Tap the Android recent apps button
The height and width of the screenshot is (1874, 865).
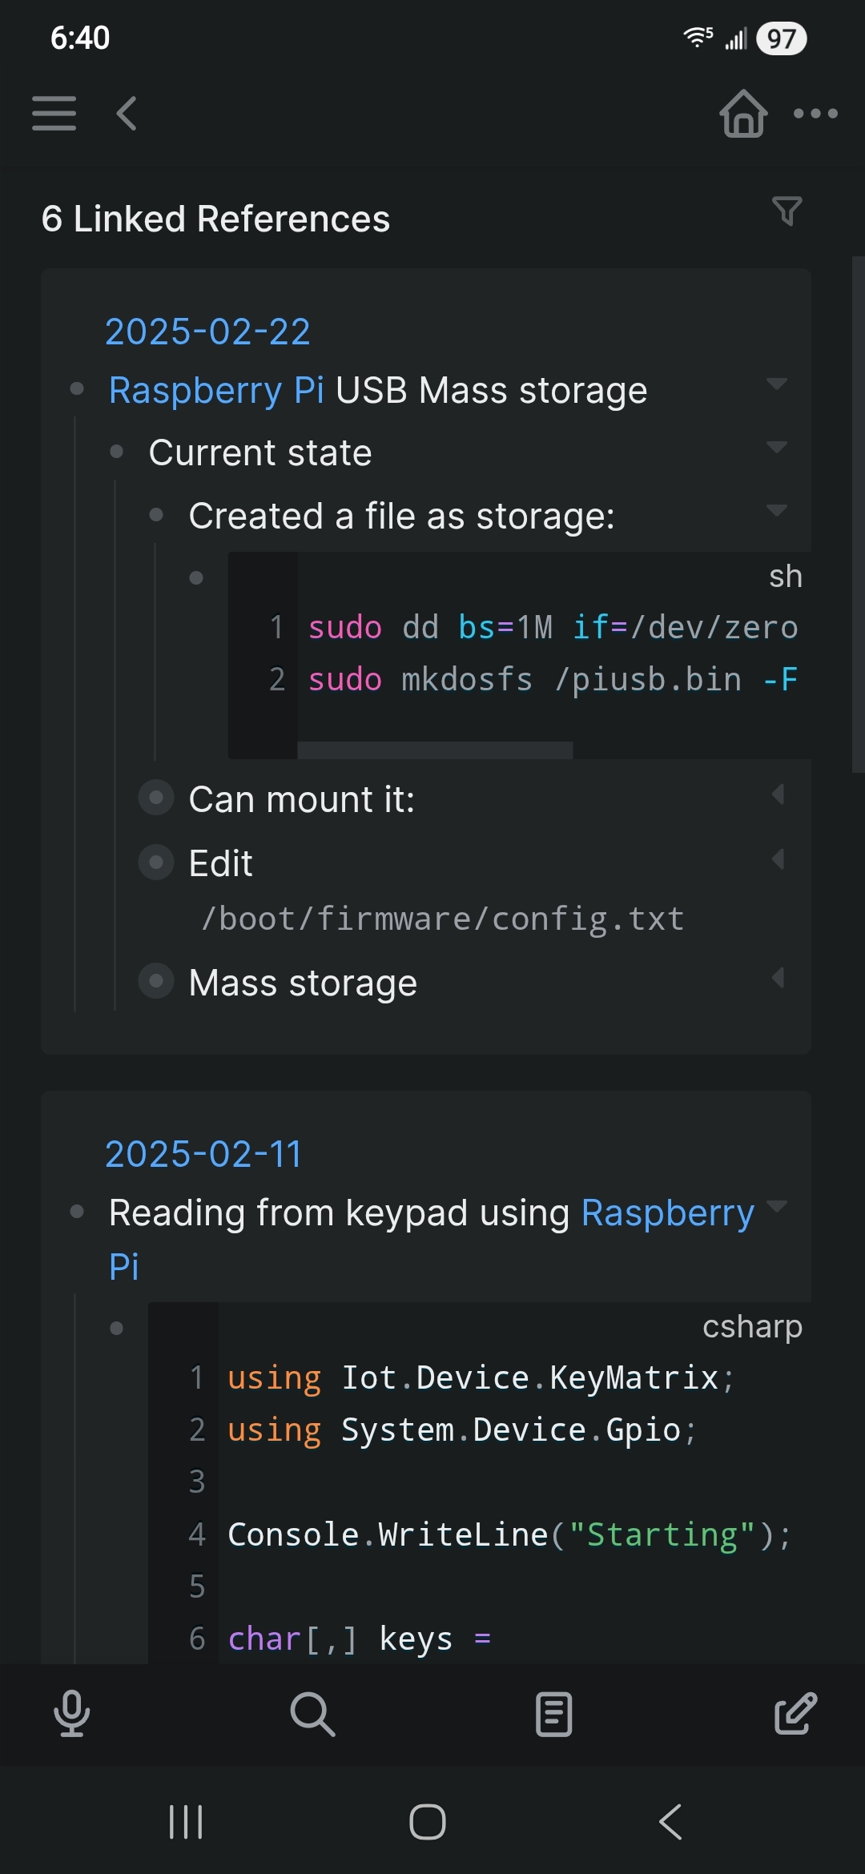click(186, 1822)
